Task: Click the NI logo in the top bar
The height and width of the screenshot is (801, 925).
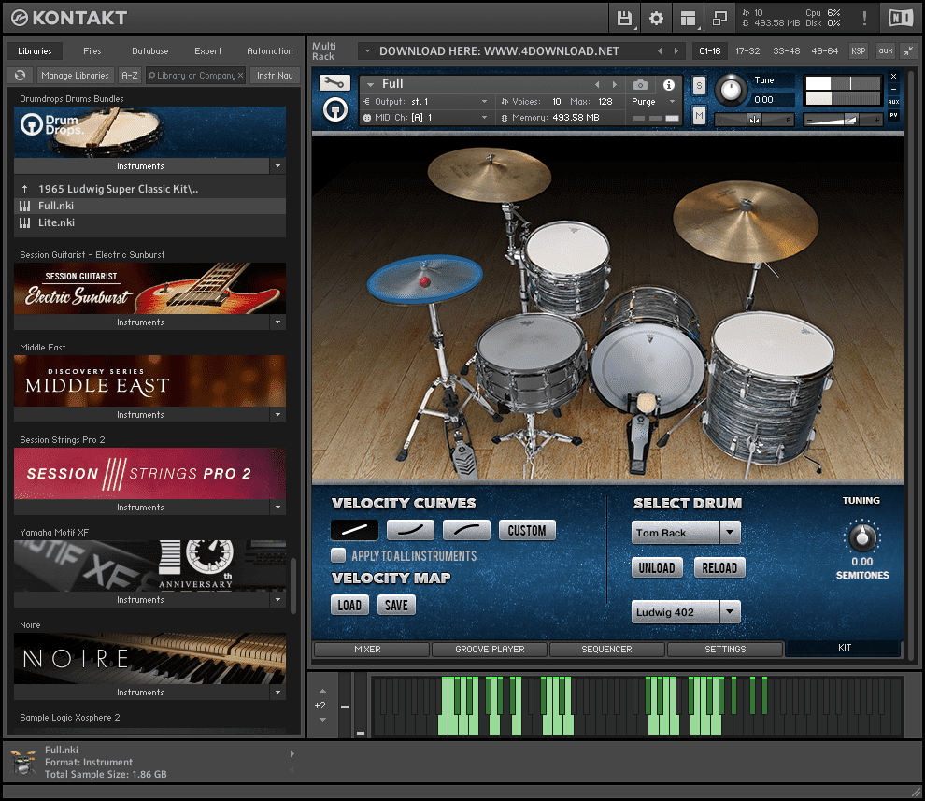Action: pyautogui.click(x=900, y=17)
